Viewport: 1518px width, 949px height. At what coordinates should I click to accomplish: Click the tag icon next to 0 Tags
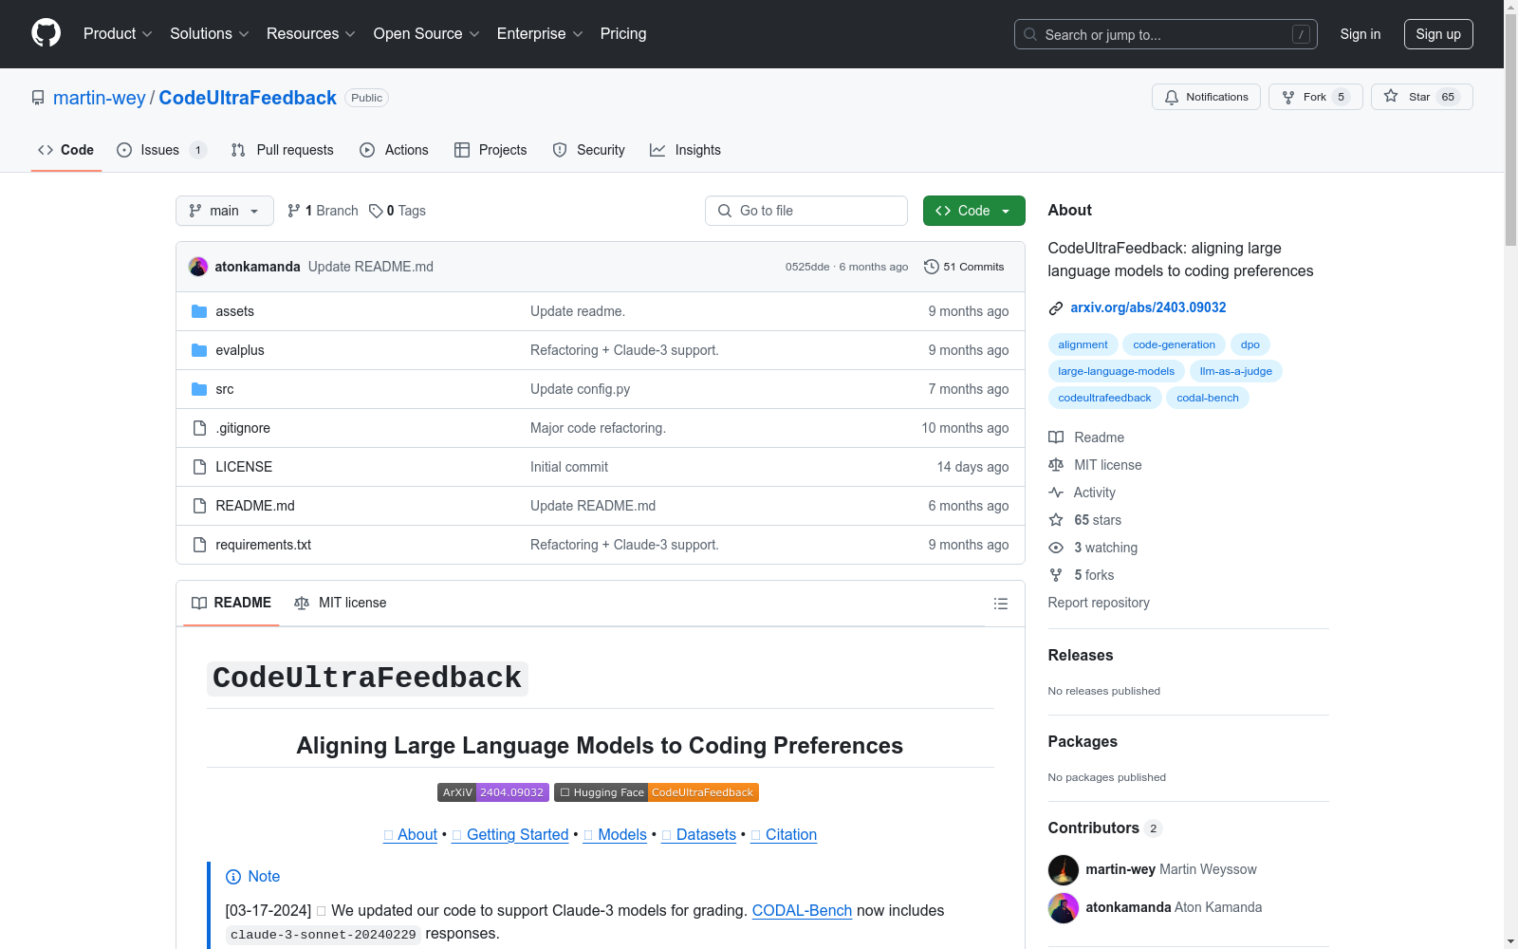[376, 211]
